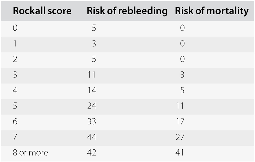Select rebleeding risk value 42

92,152
